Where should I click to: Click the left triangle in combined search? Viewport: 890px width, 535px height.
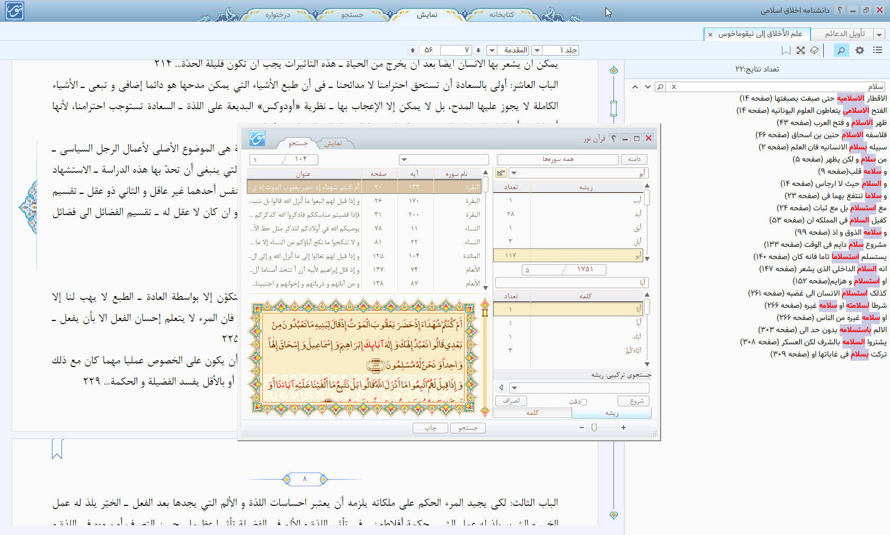coord(501,388)
